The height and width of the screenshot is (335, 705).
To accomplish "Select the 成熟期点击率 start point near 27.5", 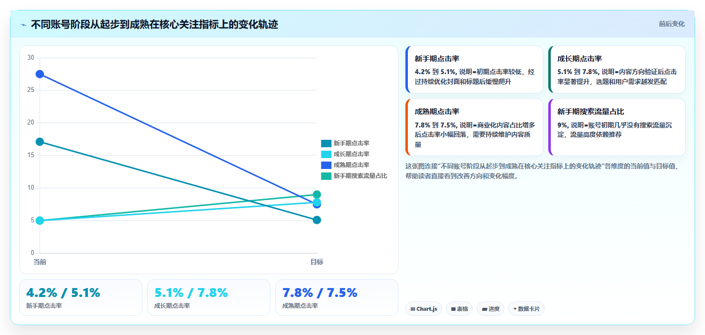I will tap(40, 74).
